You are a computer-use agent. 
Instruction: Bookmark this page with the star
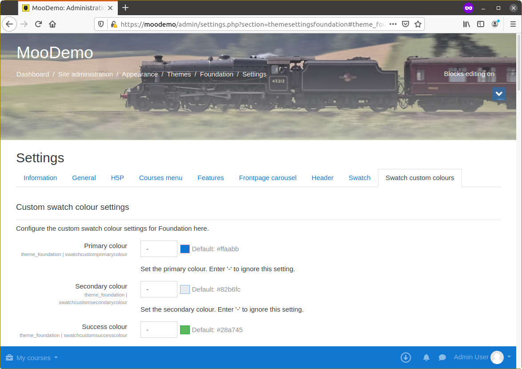pyautogui.click(x=418, y=24)
